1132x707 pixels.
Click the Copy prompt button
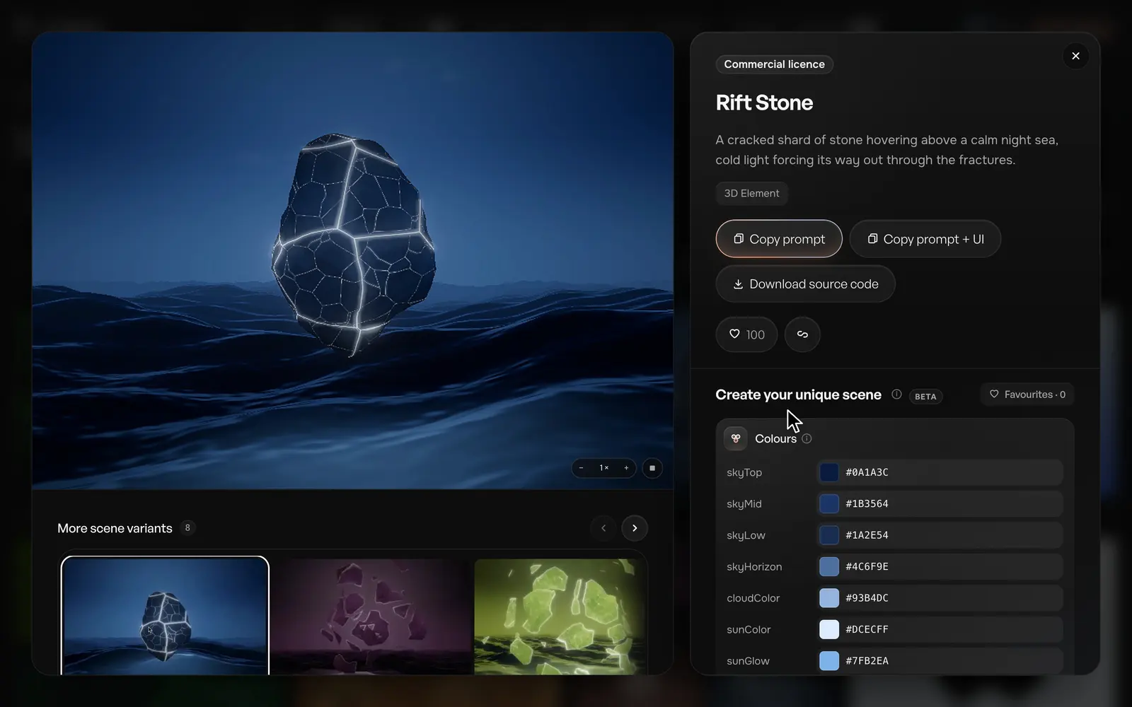coord(779,239)
